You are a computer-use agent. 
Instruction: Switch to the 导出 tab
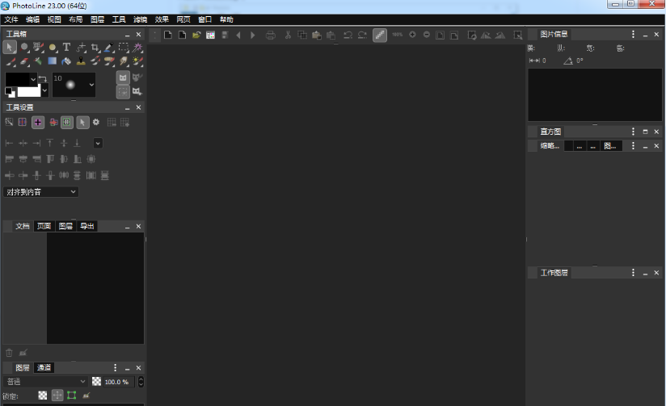[x=86, y=226]
